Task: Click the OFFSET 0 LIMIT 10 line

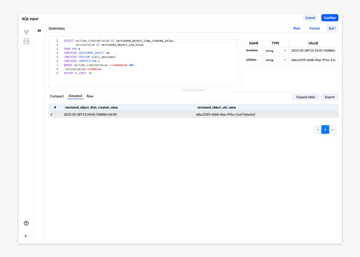Action: tap(78, 73)
